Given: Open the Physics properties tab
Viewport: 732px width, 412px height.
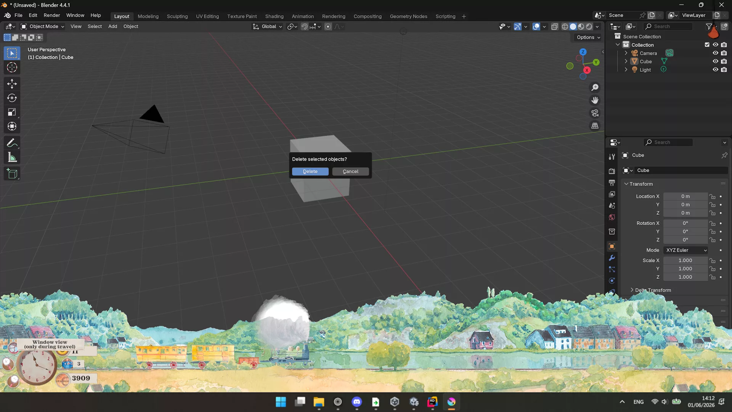Looking at the screenshot, I should point(612,281).
